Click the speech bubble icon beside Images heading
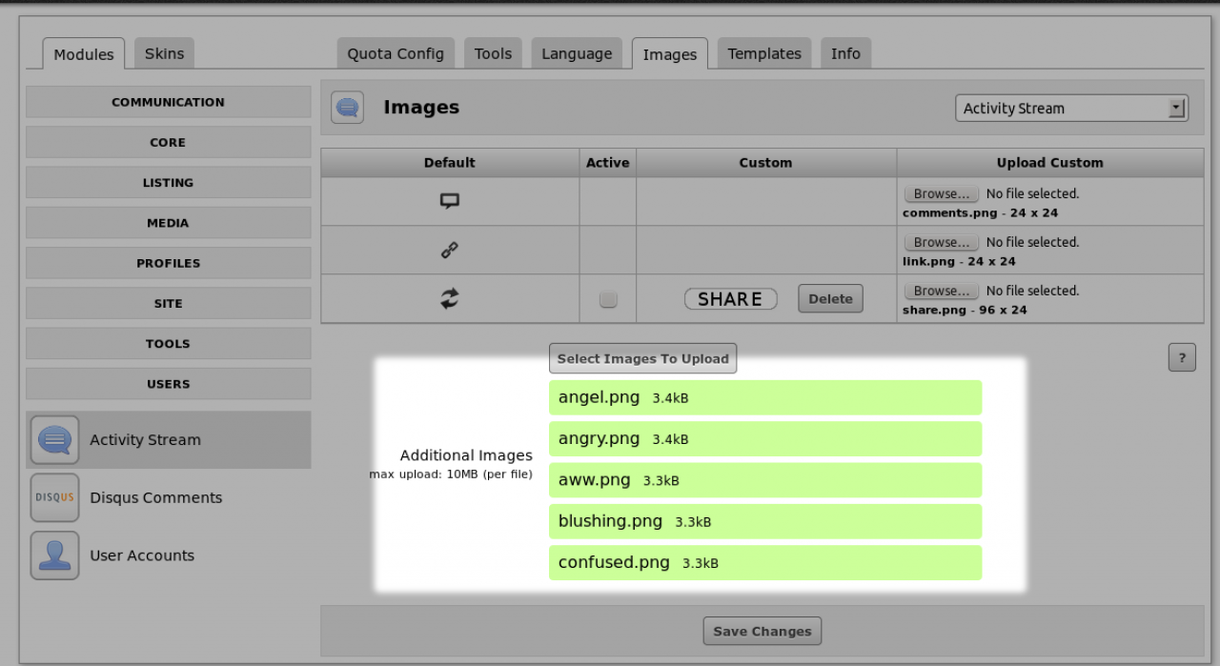The height and width of the screenshot is (666, 1220). (347, 108)
